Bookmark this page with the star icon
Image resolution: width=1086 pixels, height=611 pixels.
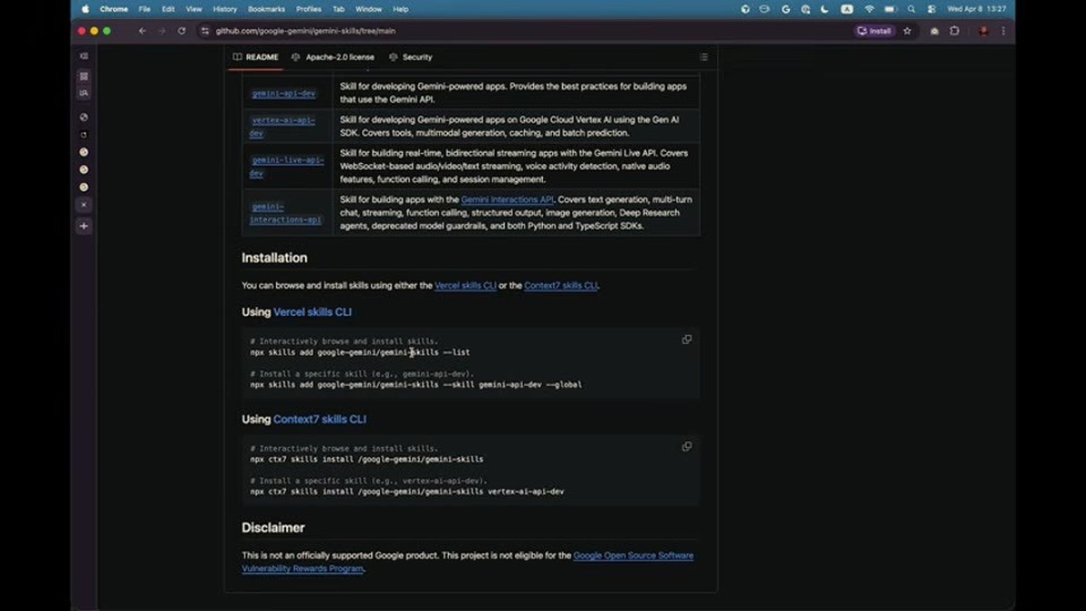[908, 31]
